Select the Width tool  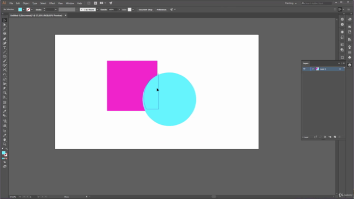[x=4, y=84]
